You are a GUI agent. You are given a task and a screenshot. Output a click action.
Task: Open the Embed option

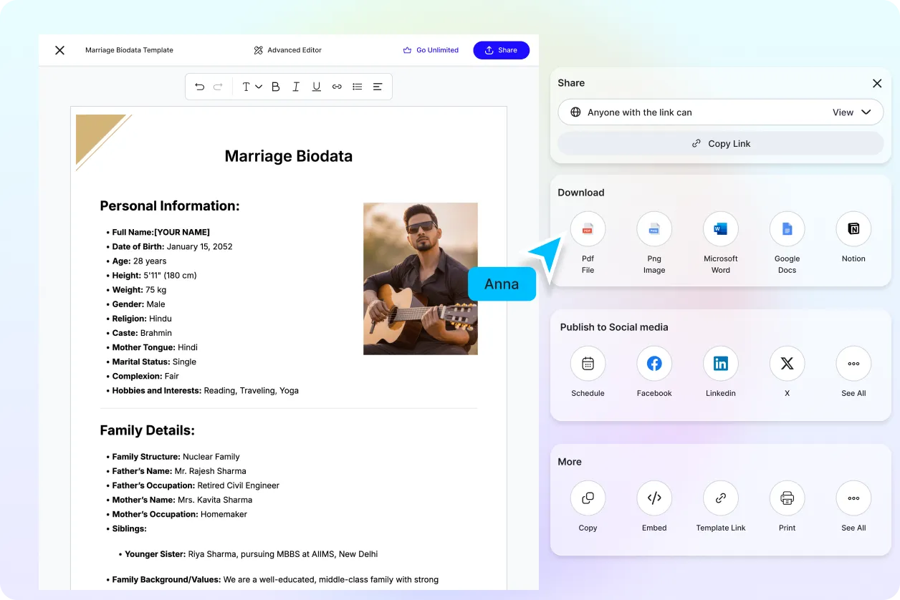coord(654,498)
